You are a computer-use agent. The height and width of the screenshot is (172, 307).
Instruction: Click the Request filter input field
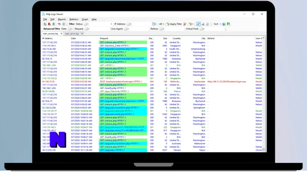coord(100,29)
